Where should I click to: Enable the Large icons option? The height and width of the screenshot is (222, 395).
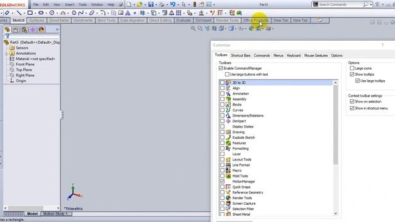click(352, 68)
